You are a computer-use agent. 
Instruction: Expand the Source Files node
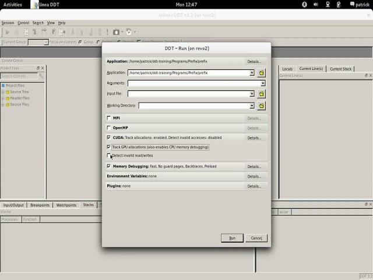point(2,104)
